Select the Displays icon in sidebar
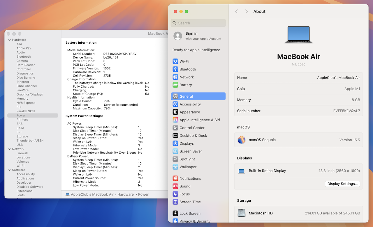The image size is (373, 227). (175, 143)
